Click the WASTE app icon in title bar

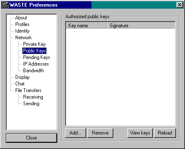5,5
